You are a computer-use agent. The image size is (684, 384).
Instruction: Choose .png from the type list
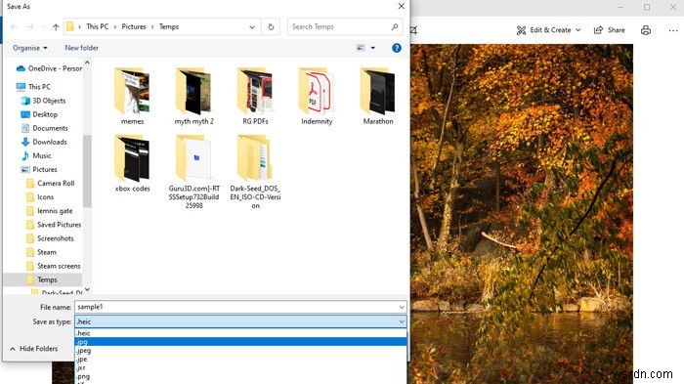(x=240, y=376)
